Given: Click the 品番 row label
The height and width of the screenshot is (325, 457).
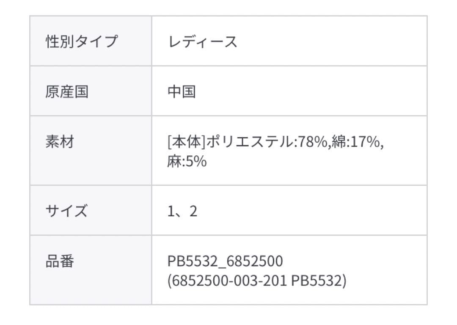Looking at the screenshot, I should pyautogui.click(x=60, y=261).
